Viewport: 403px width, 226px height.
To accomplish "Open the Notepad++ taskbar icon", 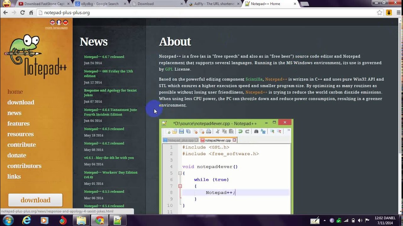I will click(118, 220).
